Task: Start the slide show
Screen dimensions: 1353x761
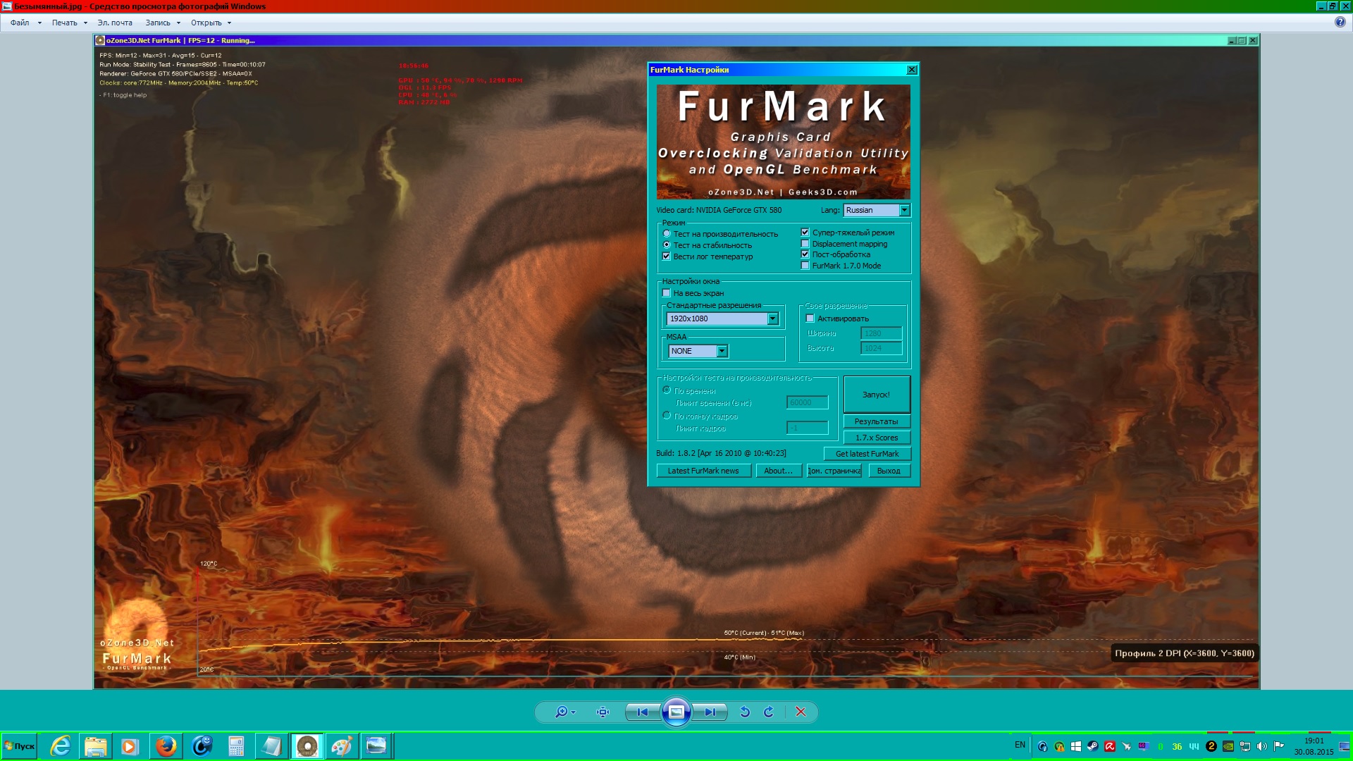Action: click(x=676, y=712)
